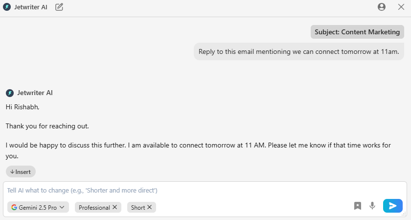Viewport: 411px width, 220px height.
Task: Select the user prompt message bubble
Action: coord(298,51)
